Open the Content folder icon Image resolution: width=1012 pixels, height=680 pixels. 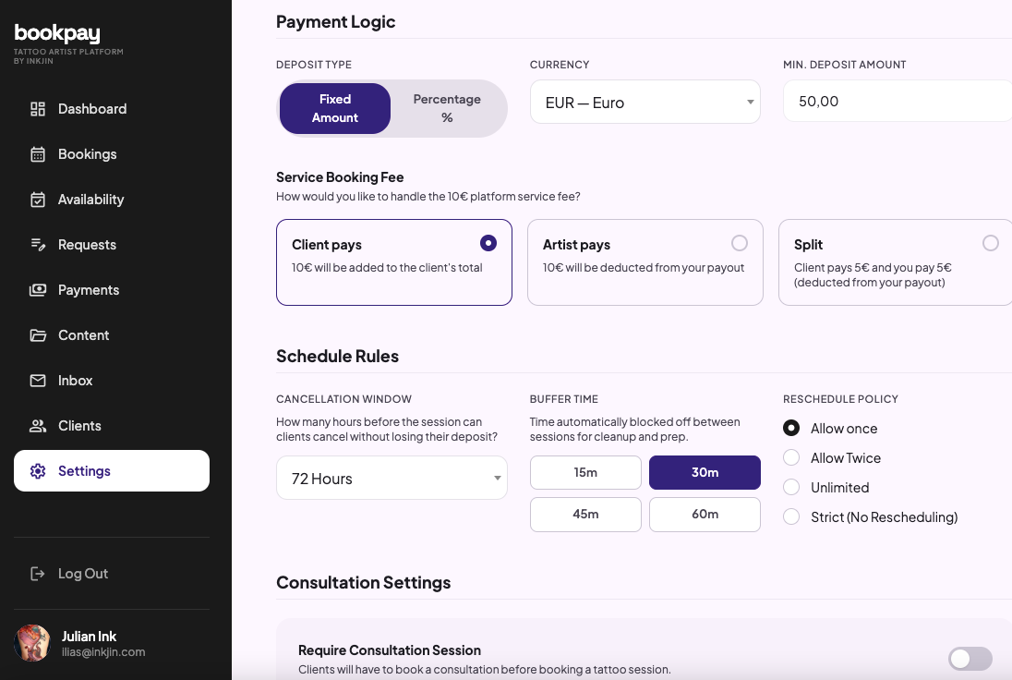pyautogui.click(x=38, y=335)
